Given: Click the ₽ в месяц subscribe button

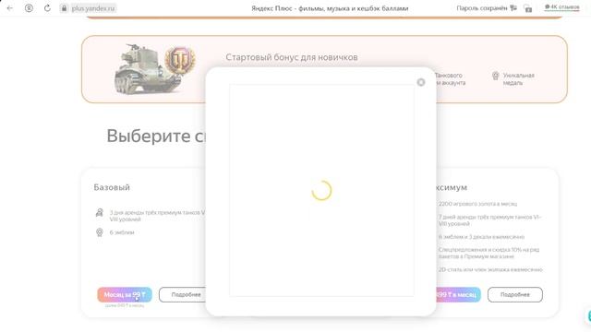Looking at the screenshot, I should [458, 294].
